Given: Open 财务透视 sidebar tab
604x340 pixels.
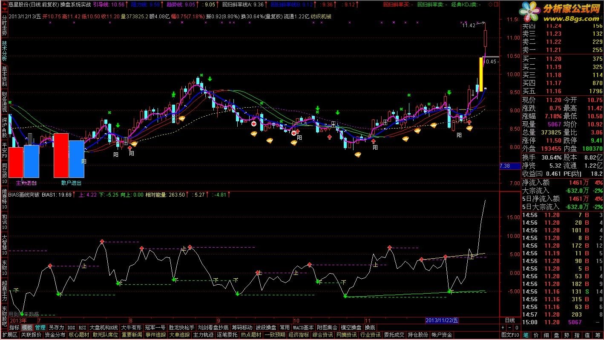Looking at the screenshot, I should [x=4, y=102].
